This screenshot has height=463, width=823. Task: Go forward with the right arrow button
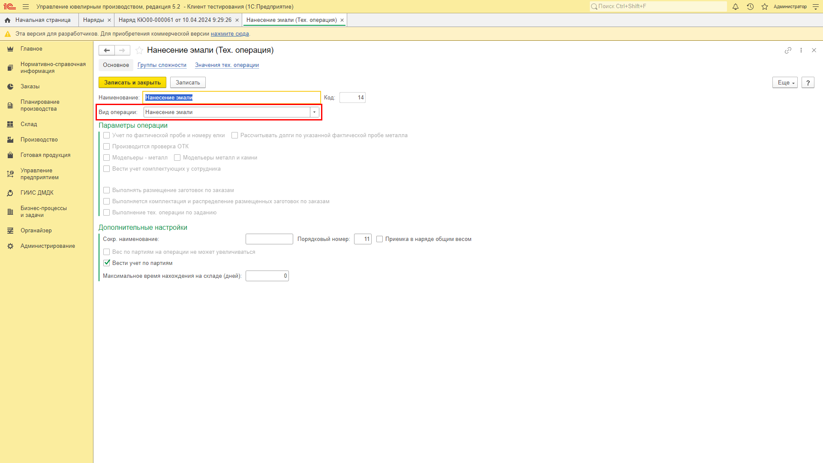123,51
